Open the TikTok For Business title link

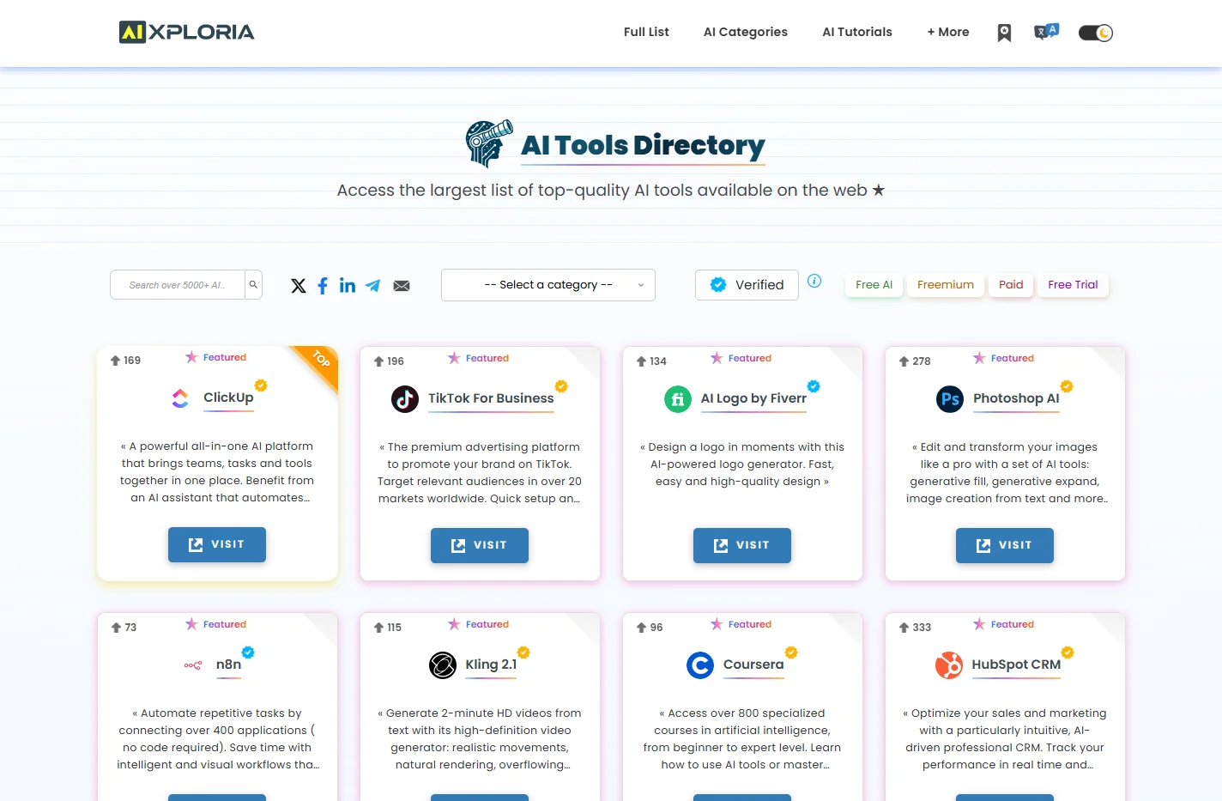coord(491,398)
